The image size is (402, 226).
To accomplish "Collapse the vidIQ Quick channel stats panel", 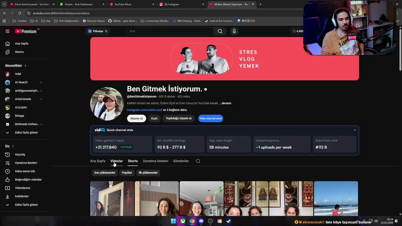I will tap(355, 130).
